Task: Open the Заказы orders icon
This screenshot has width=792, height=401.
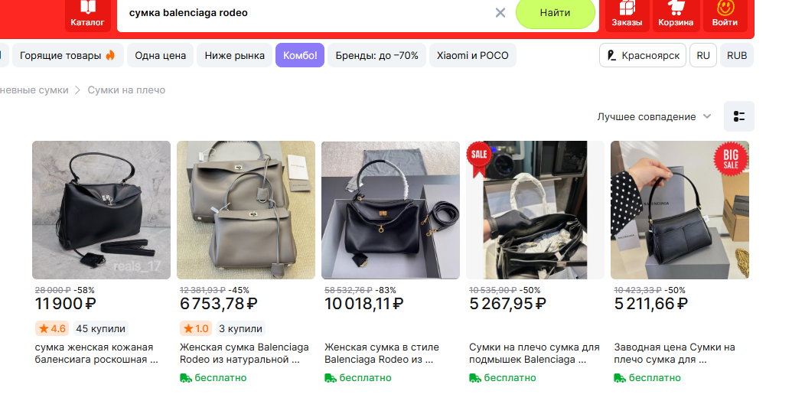Action: pos(627,13)
